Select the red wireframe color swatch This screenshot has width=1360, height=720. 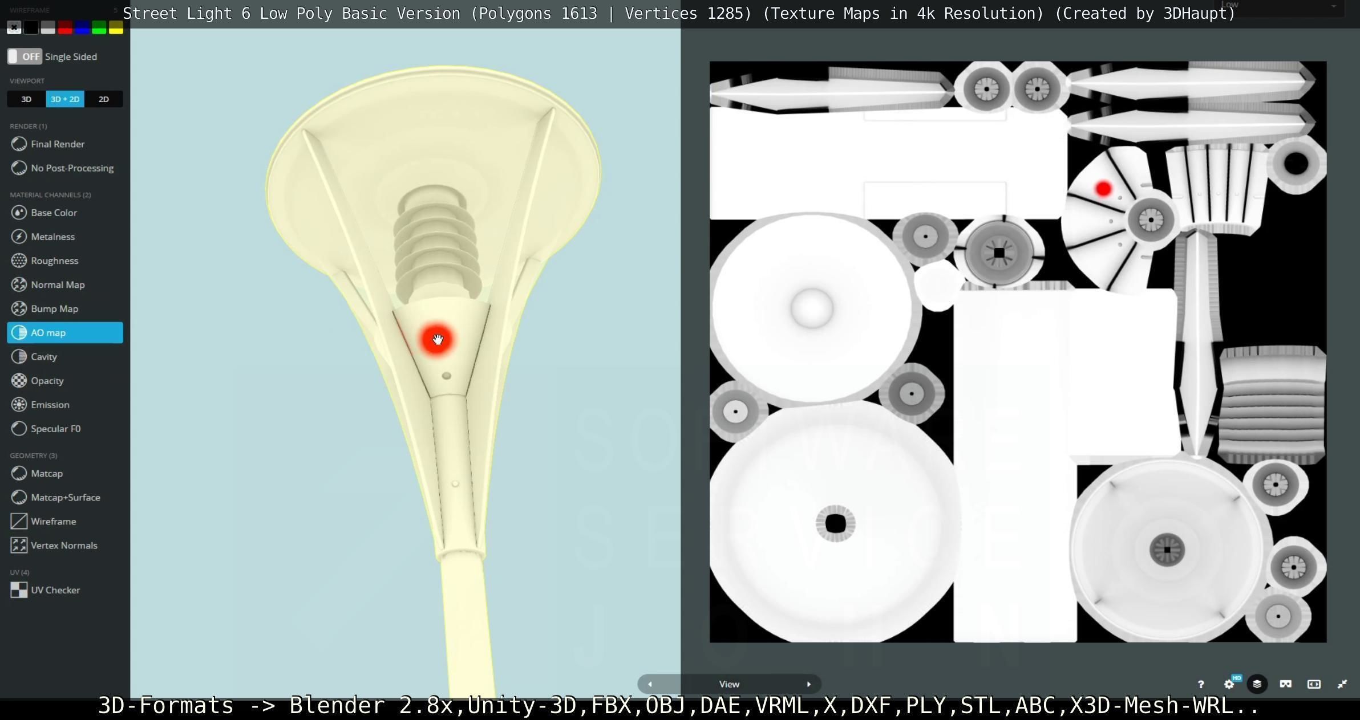[65, 27]
